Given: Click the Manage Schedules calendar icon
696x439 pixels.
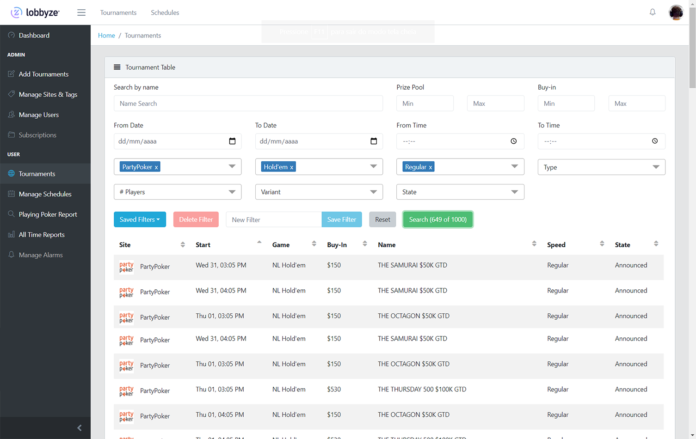Looking at the screenshot, I should [x=11, y=194].
